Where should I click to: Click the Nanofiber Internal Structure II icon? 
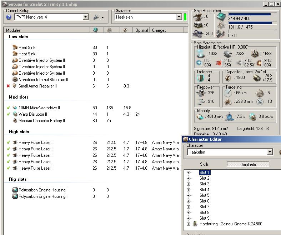[x=15, y=80]
